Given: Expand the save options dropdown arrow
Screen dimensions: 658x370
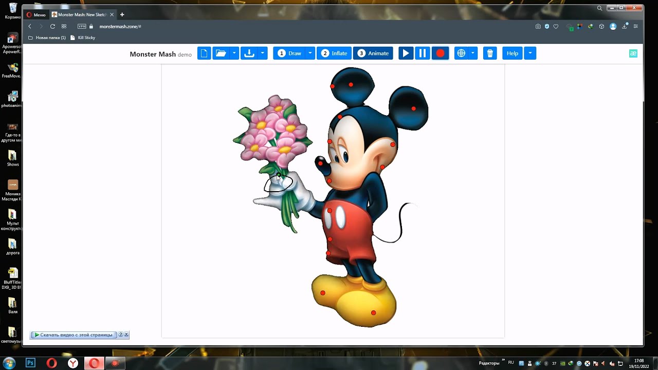Looking at the screenshot, I should tap(263, 53).
